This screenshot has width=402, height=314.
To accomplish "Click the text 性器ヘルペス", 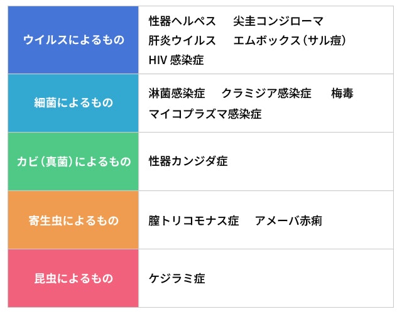I will (x=182, y=21).
